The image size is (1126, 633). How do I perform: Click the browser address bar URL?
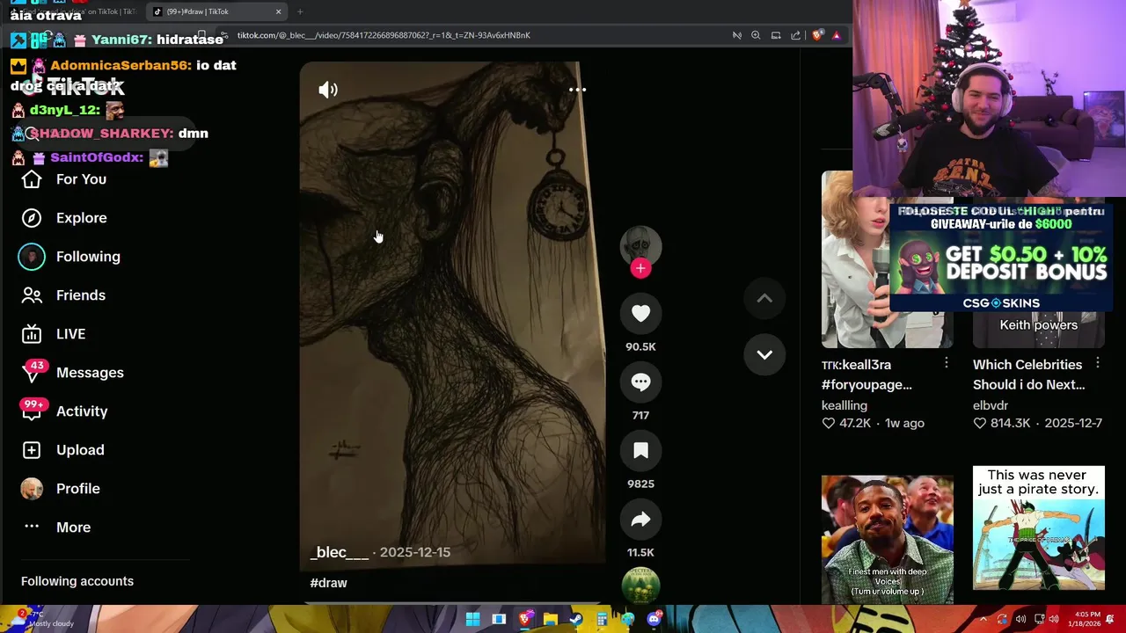click(384, 35)
